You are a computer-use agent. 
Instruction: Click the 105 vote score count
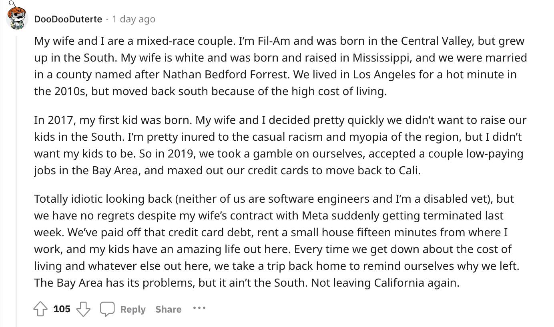tap(62, 309)
